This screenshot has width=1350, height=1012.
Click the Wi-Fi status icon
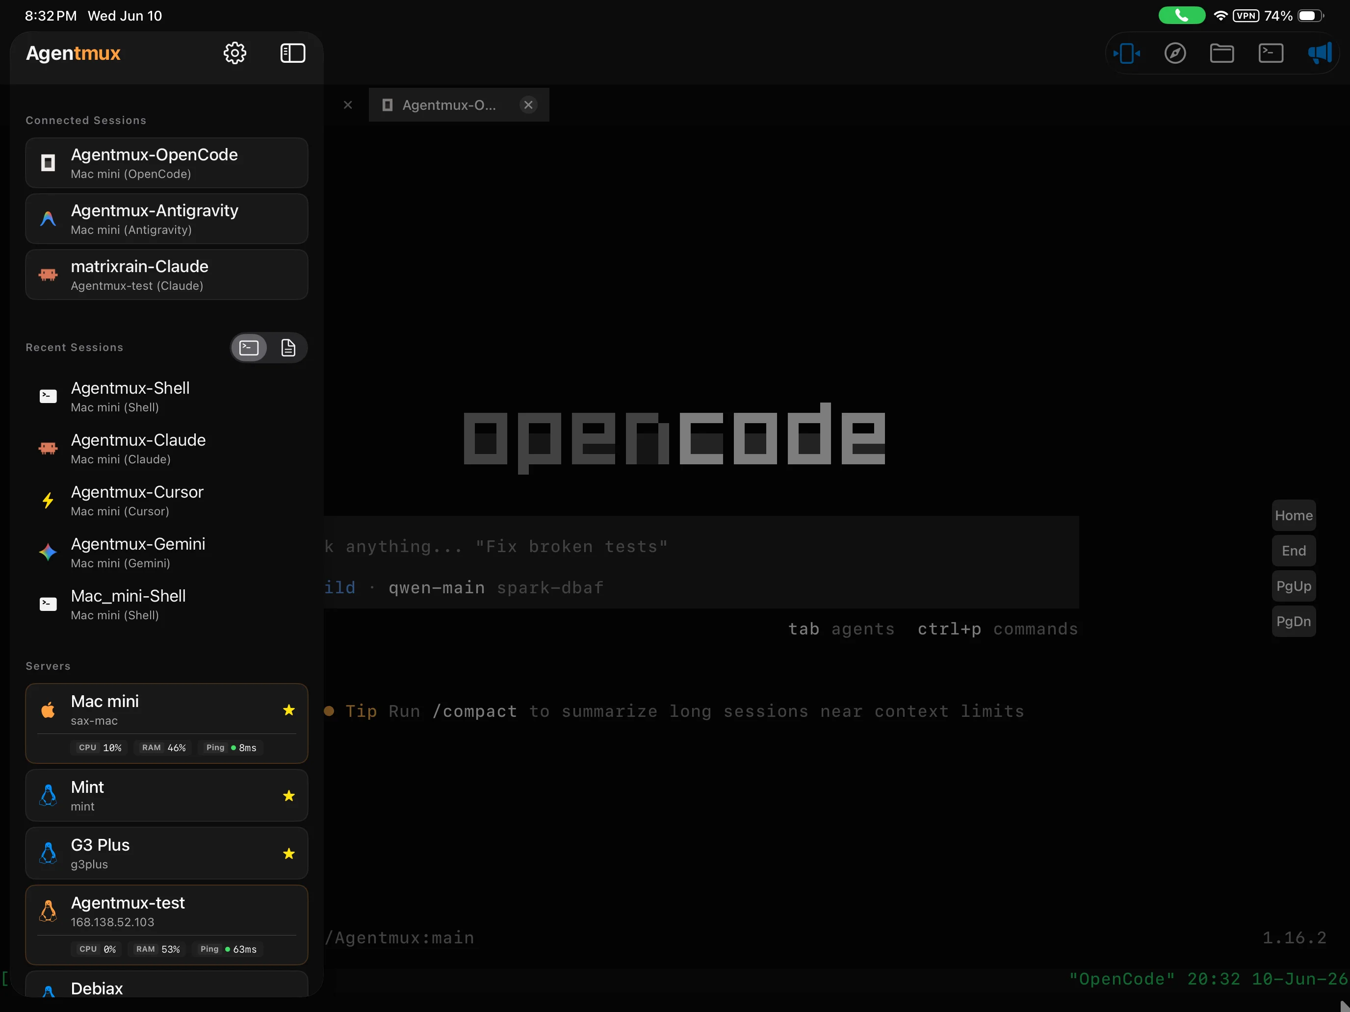pos(1220,16)
